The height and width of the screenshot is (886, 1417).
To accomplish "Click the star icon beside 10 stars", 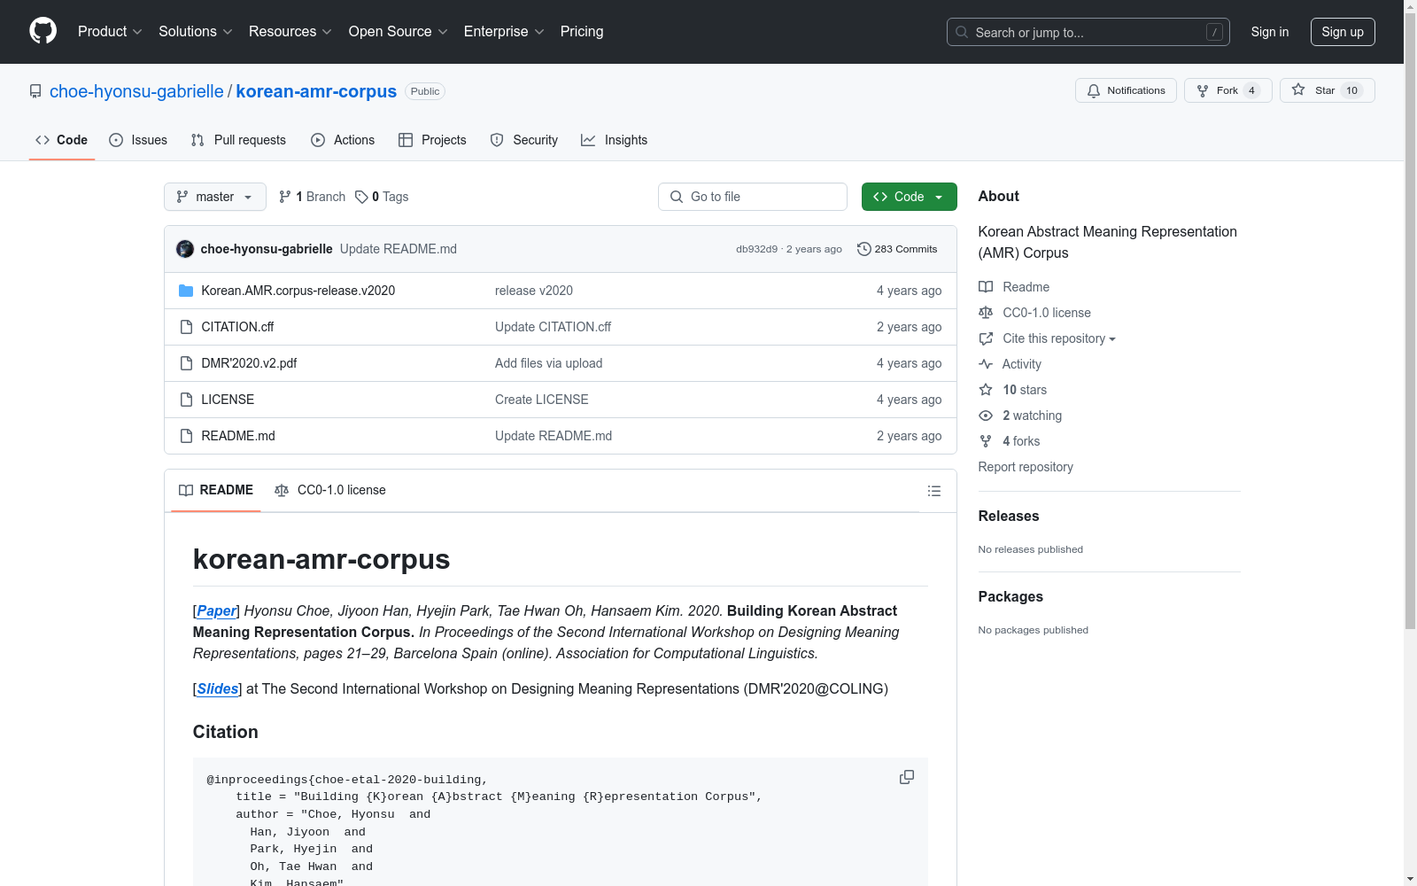I will [986, 390].
